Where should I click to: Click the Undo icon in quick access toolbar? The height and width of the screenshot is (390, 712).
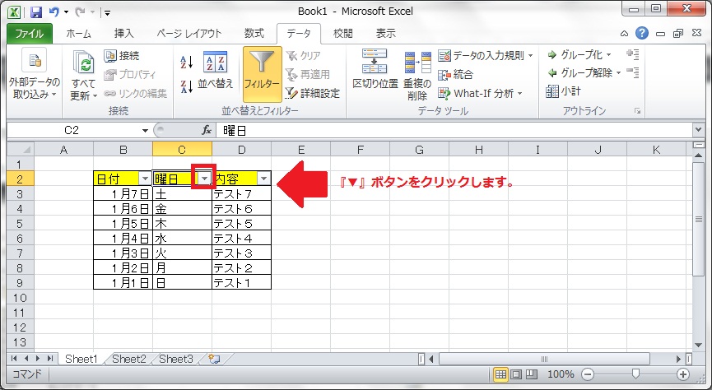pyautogui.click(x=54, y=12)
